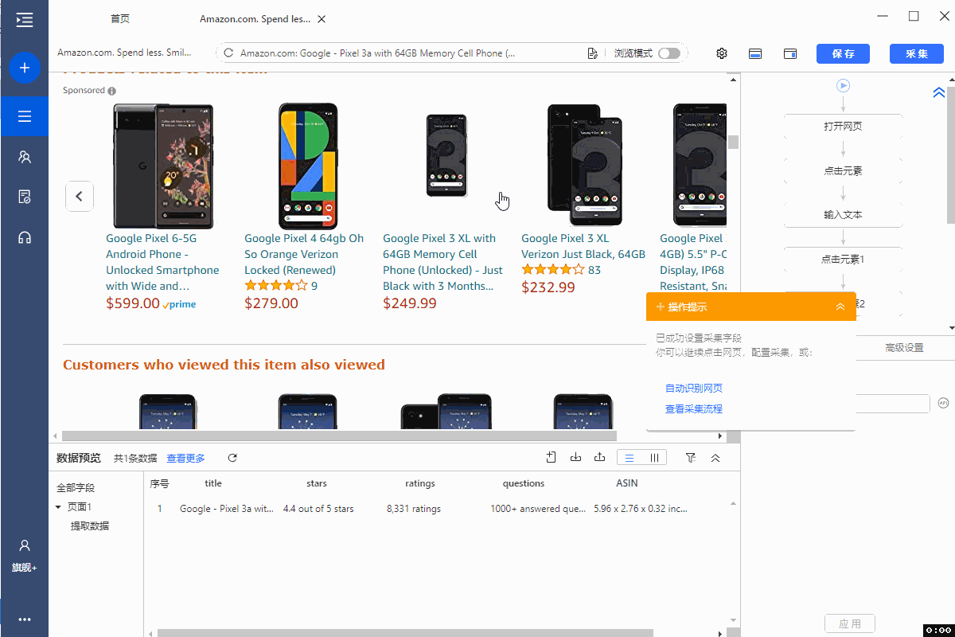Viewport: 955px width, 637px height.
Task: Refresh the data preview
Action: (232, 458)
